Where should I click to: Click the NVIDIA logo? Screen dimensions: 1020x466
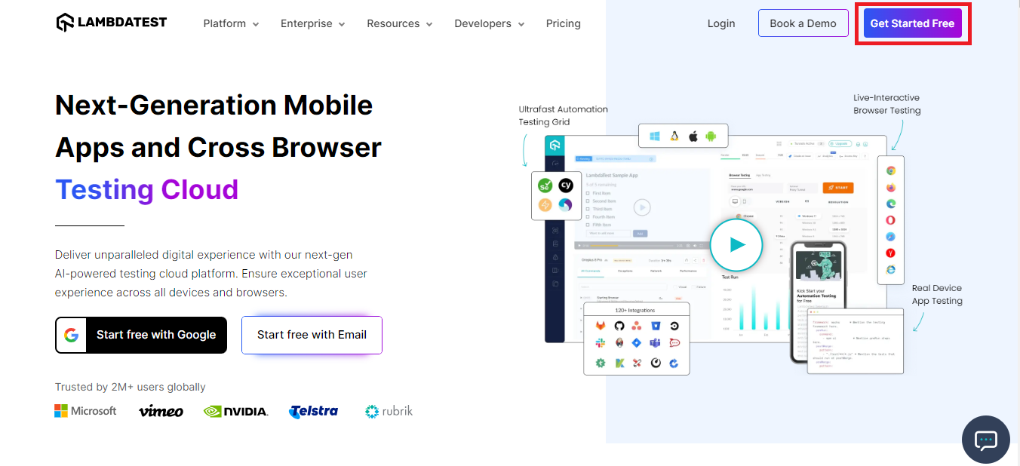(x=236, y=411)
